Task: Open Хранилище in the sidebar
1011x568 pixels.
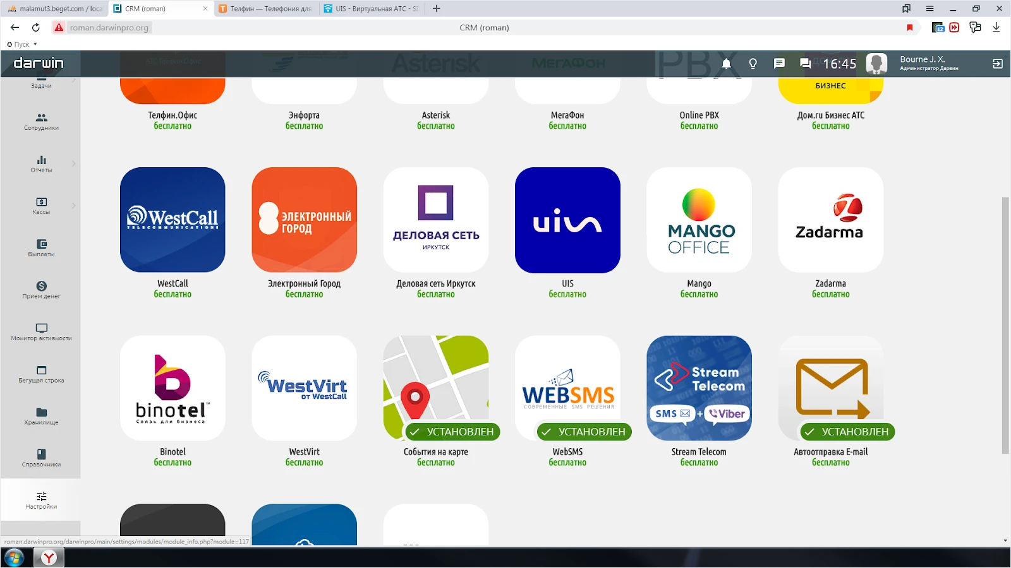Action: [41, 417]
